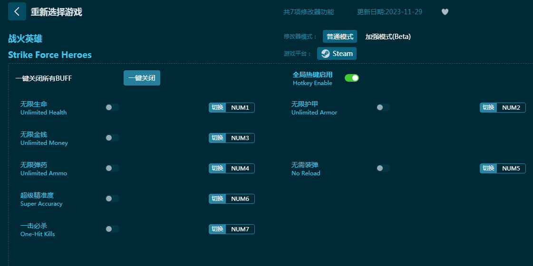Click 切换 button for NUM4 hotkey

point(218,169)
